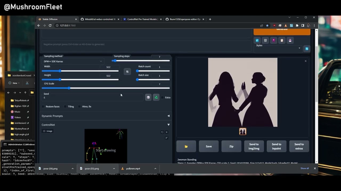Select the Image tab in ControlNet
The image size is (341, 191).
[48, 131]
